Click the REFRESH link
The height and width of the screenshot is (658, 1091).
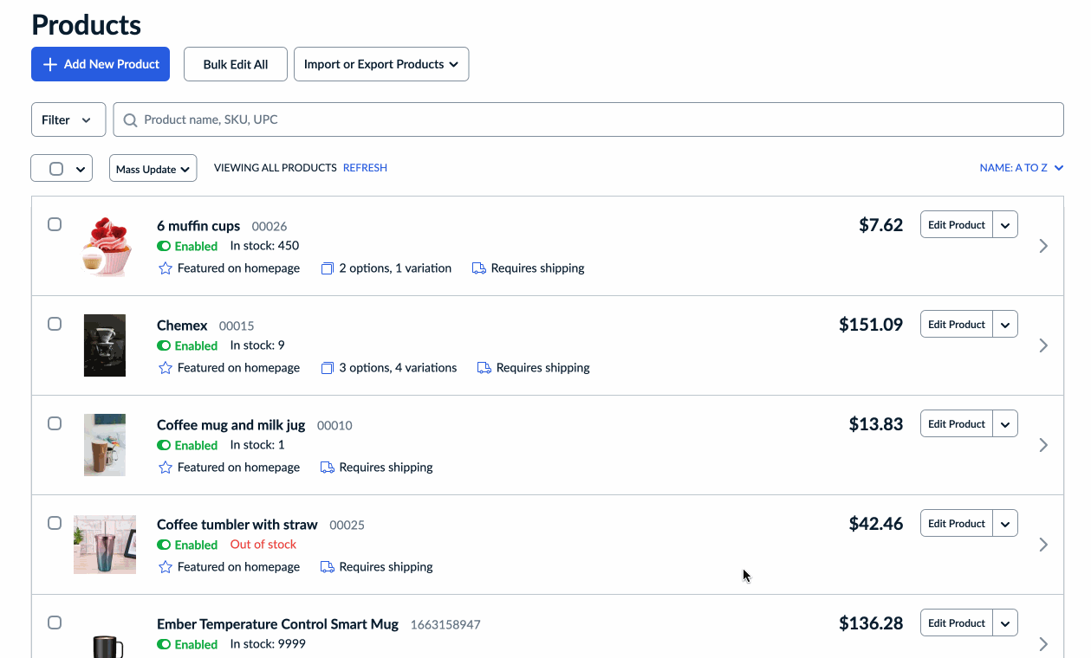(x=365, y=168)
